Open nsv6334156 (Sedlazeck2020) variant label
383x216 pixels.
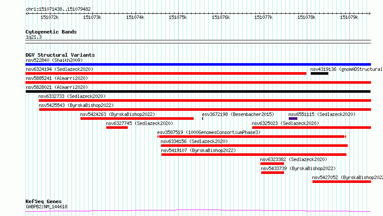coord(194,141)
